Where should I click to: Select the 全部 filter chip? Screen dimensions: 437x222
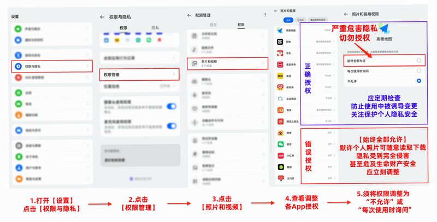(288, 20)
